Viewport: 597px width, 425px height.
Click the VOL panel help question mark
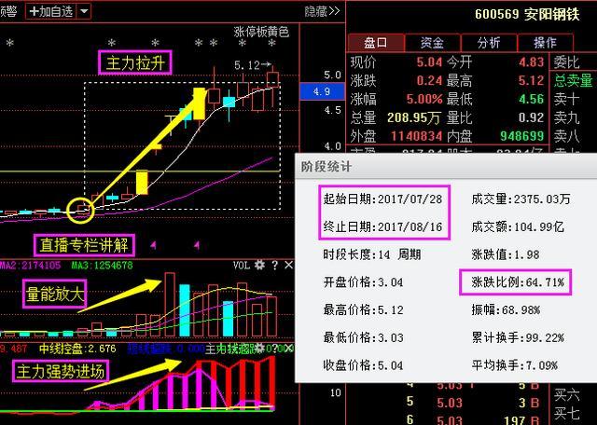point(275,266)
